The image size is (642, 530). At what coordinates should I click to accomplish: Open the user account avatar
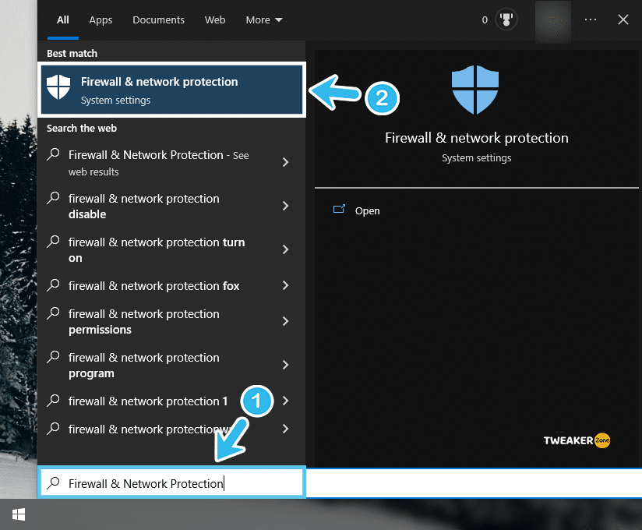552,21
